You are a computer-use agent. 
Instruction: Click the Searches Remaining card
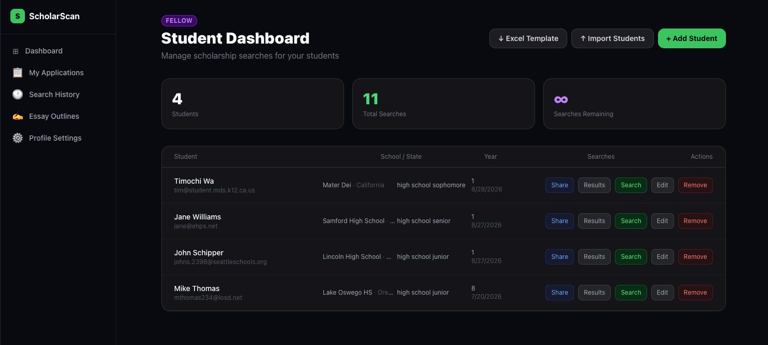[635, 104]
